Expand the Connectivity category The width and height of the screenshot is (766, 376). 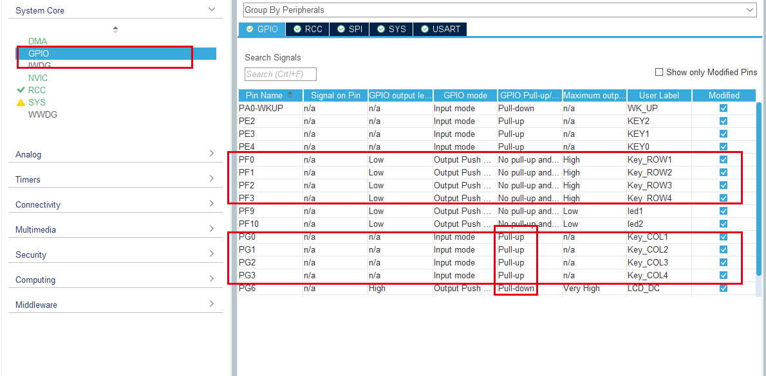116,204
